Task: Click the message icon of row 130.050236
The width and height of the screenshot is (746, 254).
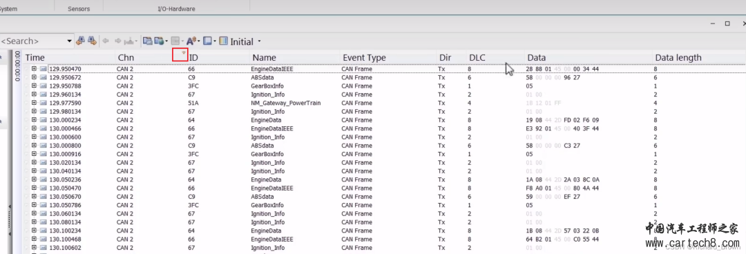Action: [44, 179]
